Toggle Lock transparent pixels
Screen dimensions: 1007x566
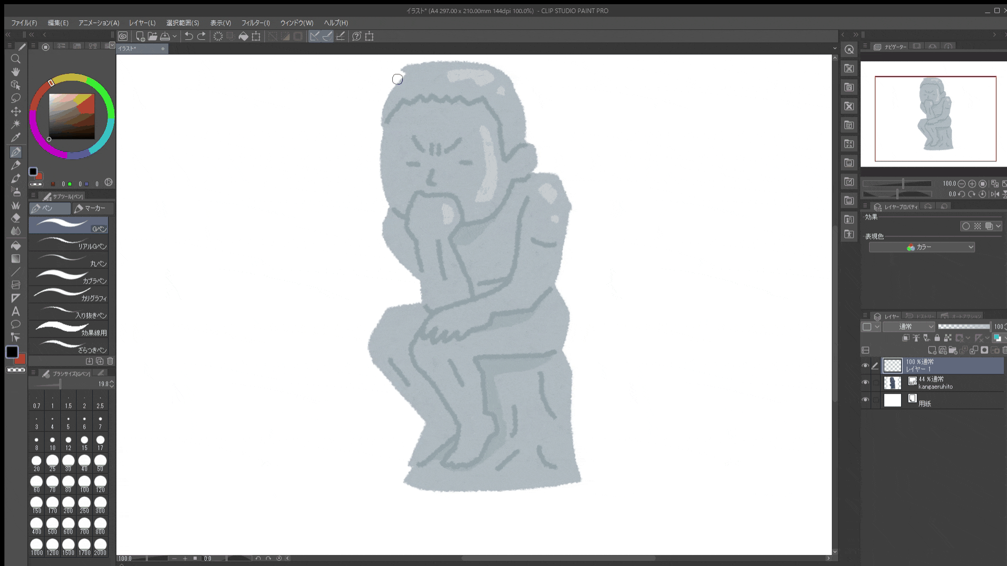pos(948,338)
